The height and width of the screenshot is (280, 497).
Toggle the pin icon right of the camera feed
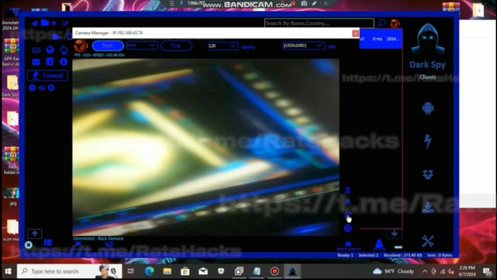(x=348, y=191)
